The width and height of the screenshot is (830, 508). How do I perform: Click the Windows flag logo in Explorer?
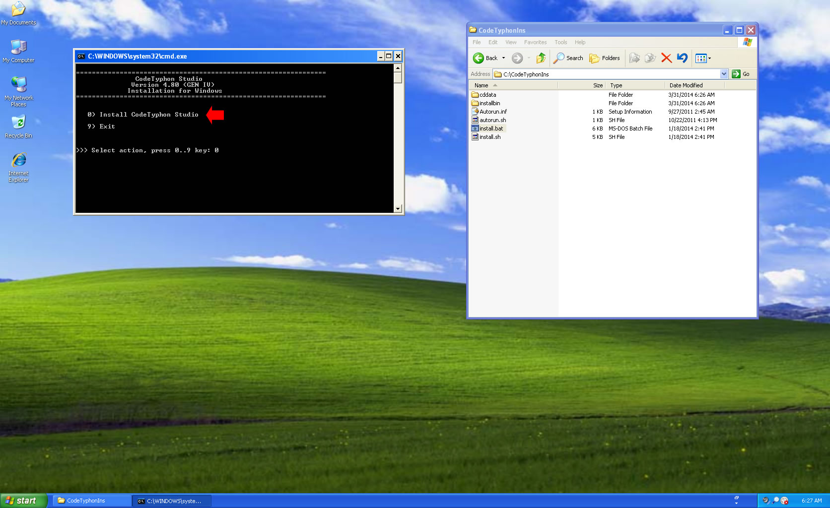747,42
